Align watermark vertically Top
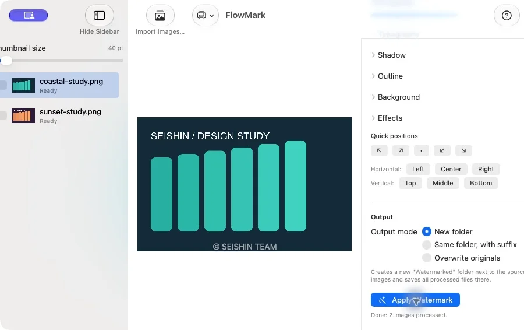The height and width of the screenshot is (330, 524). (x=410, y=184)
